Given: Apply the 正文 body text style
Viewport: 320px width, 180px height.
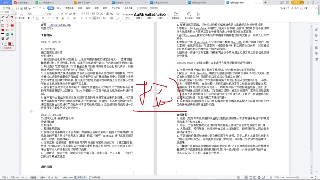Looking at the screenshot, I should [128, 16].
